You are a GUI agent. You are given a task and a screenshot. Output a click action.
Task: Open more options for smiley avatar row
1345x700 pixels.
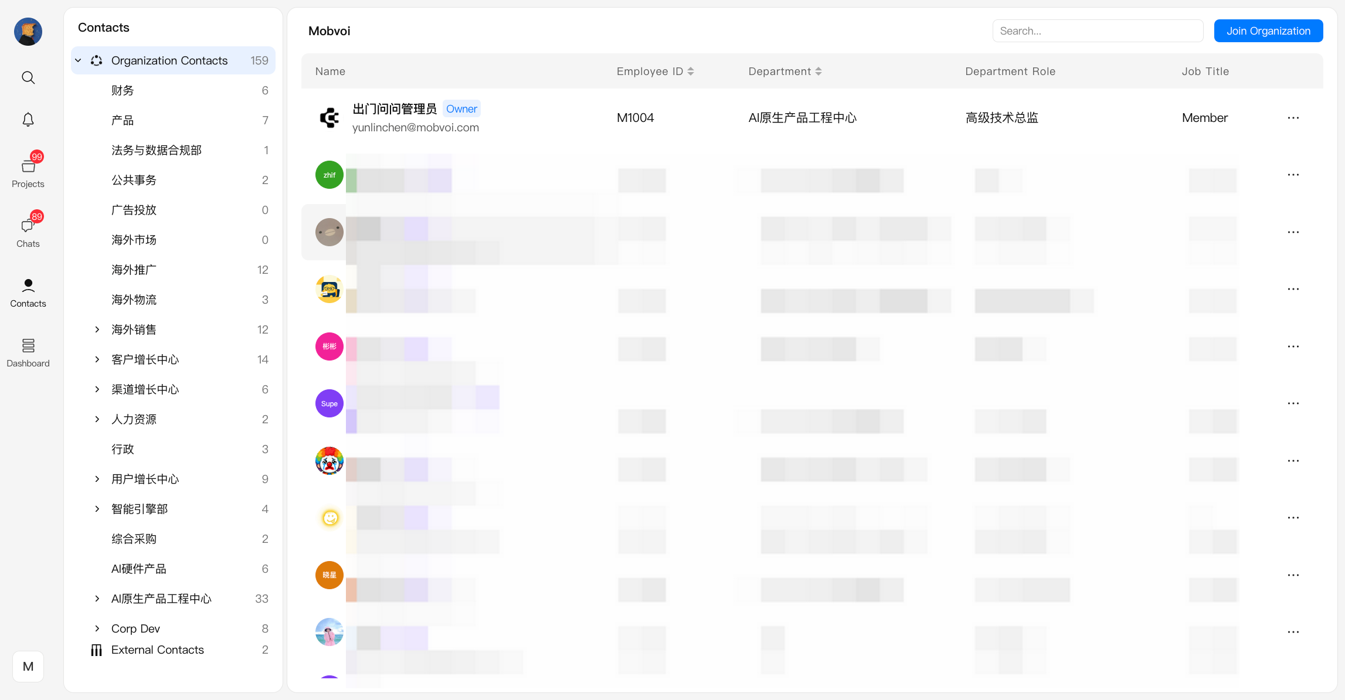[1293, 518]
